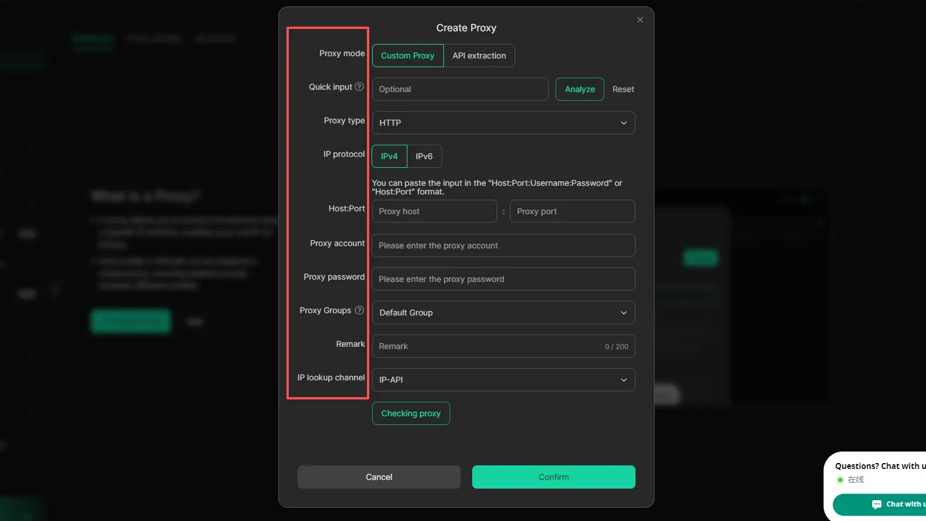Choose the IPv6 protocol option
Image resolution: width=926 pixels, height=521 pixels.
coord(424,156)
